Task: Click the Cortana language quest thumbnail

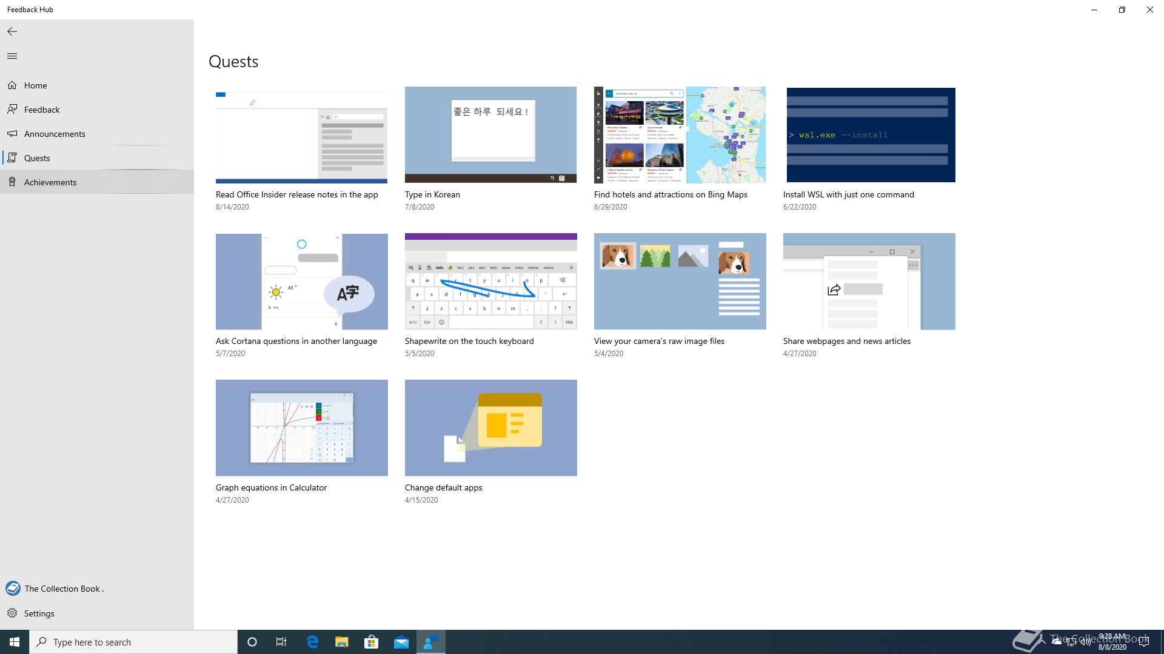Action: click(302, 282)
